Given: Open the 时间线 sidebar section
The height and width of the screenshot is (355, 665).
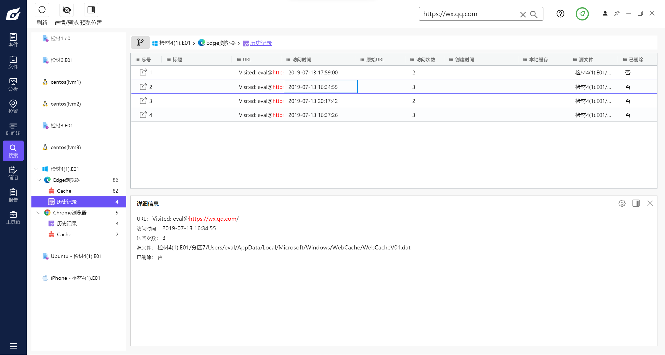Looking at the screenshot, I should point(13,129).
